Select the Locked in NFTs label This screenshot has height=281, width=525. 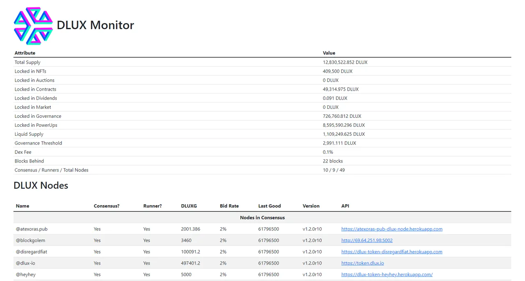(30, 71)
